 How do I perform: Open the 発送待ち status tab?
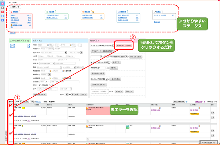pos(86,12)
